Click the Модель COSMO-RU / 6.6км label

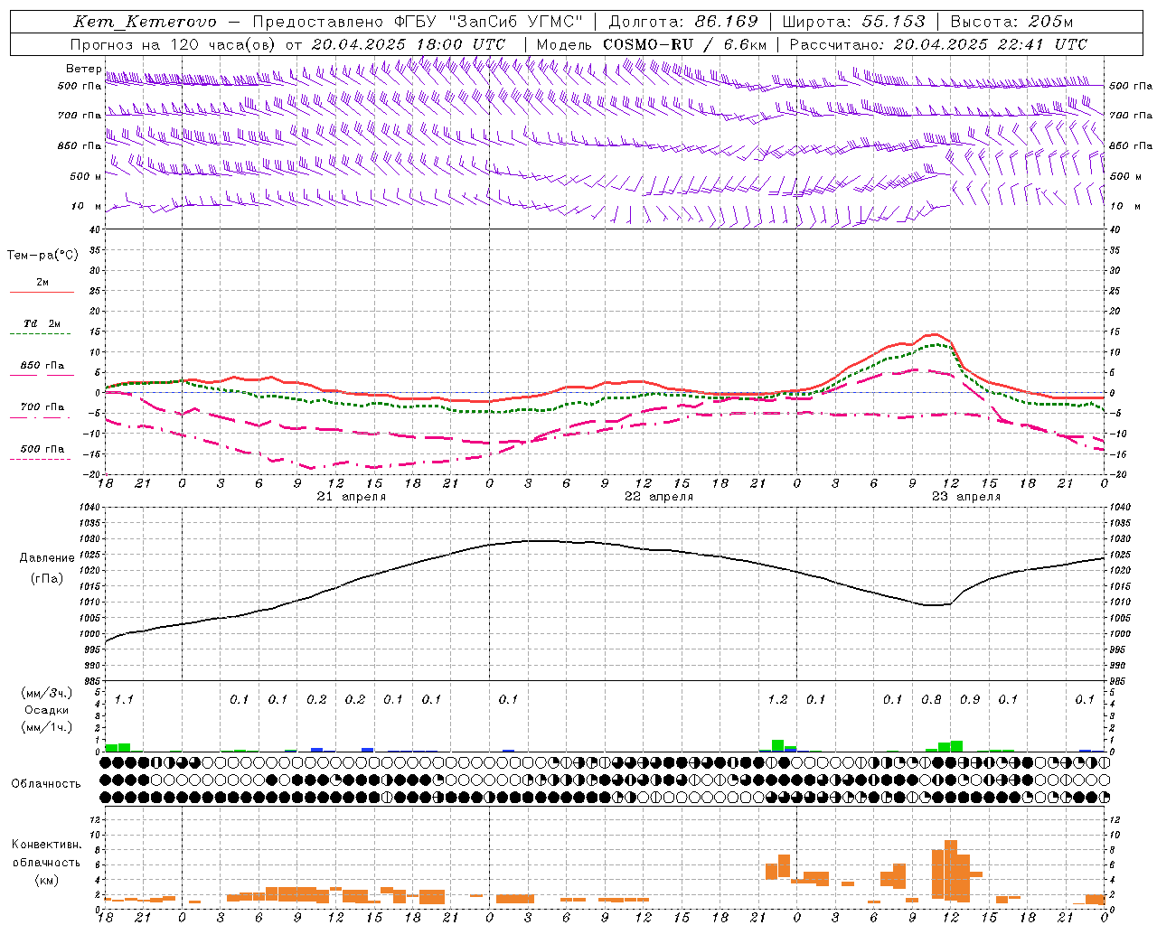pyautogui.click(x=652, y=44)
